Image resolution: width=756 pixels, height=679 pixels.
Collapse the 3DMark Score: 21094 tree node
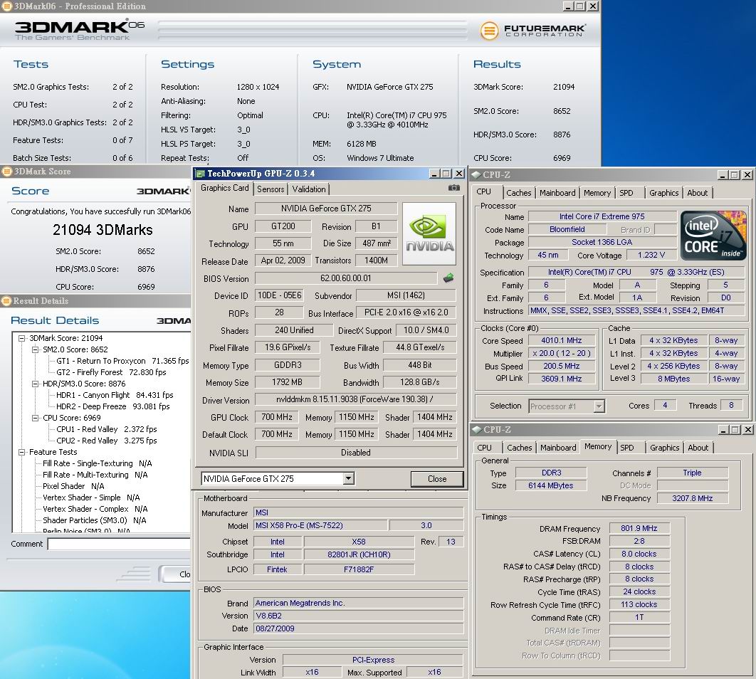coord(21,338)
